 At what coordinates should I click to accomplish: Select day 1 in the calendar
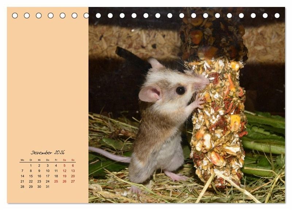coord(31,165)
